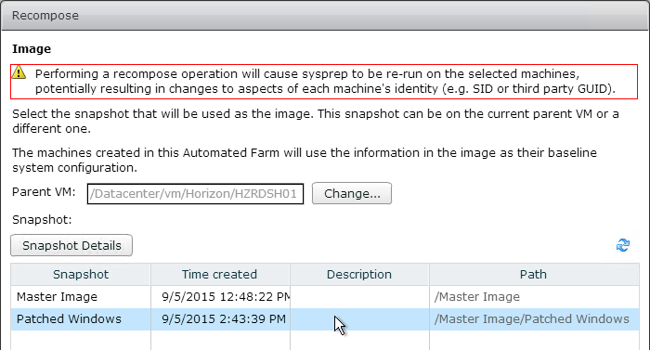Click the refresh snapshots icon

(x=623, y=245)
